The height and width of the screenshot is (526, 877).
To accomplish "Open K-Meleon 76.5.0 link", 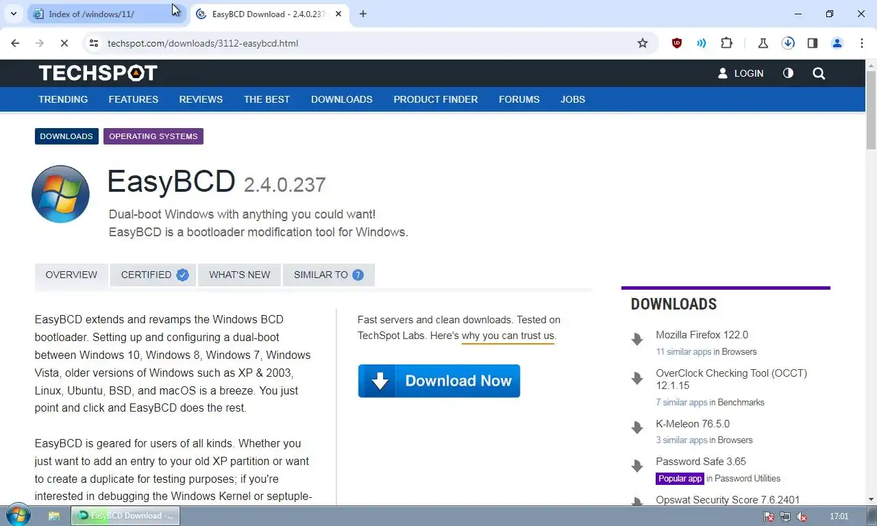I will [693, 424].
